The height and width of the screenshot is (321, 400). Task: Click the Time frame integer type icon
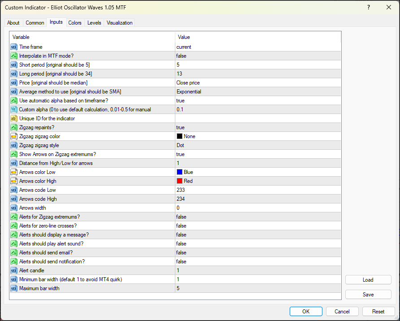coord(14,47)
